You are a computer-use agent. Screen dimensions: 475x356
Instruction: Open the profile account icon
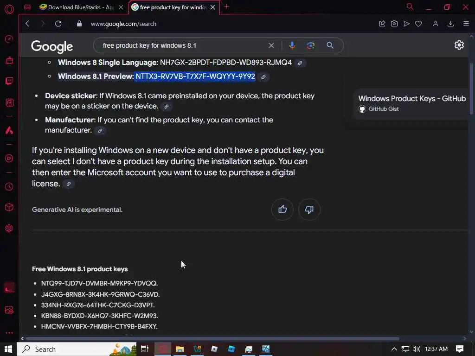435,24
